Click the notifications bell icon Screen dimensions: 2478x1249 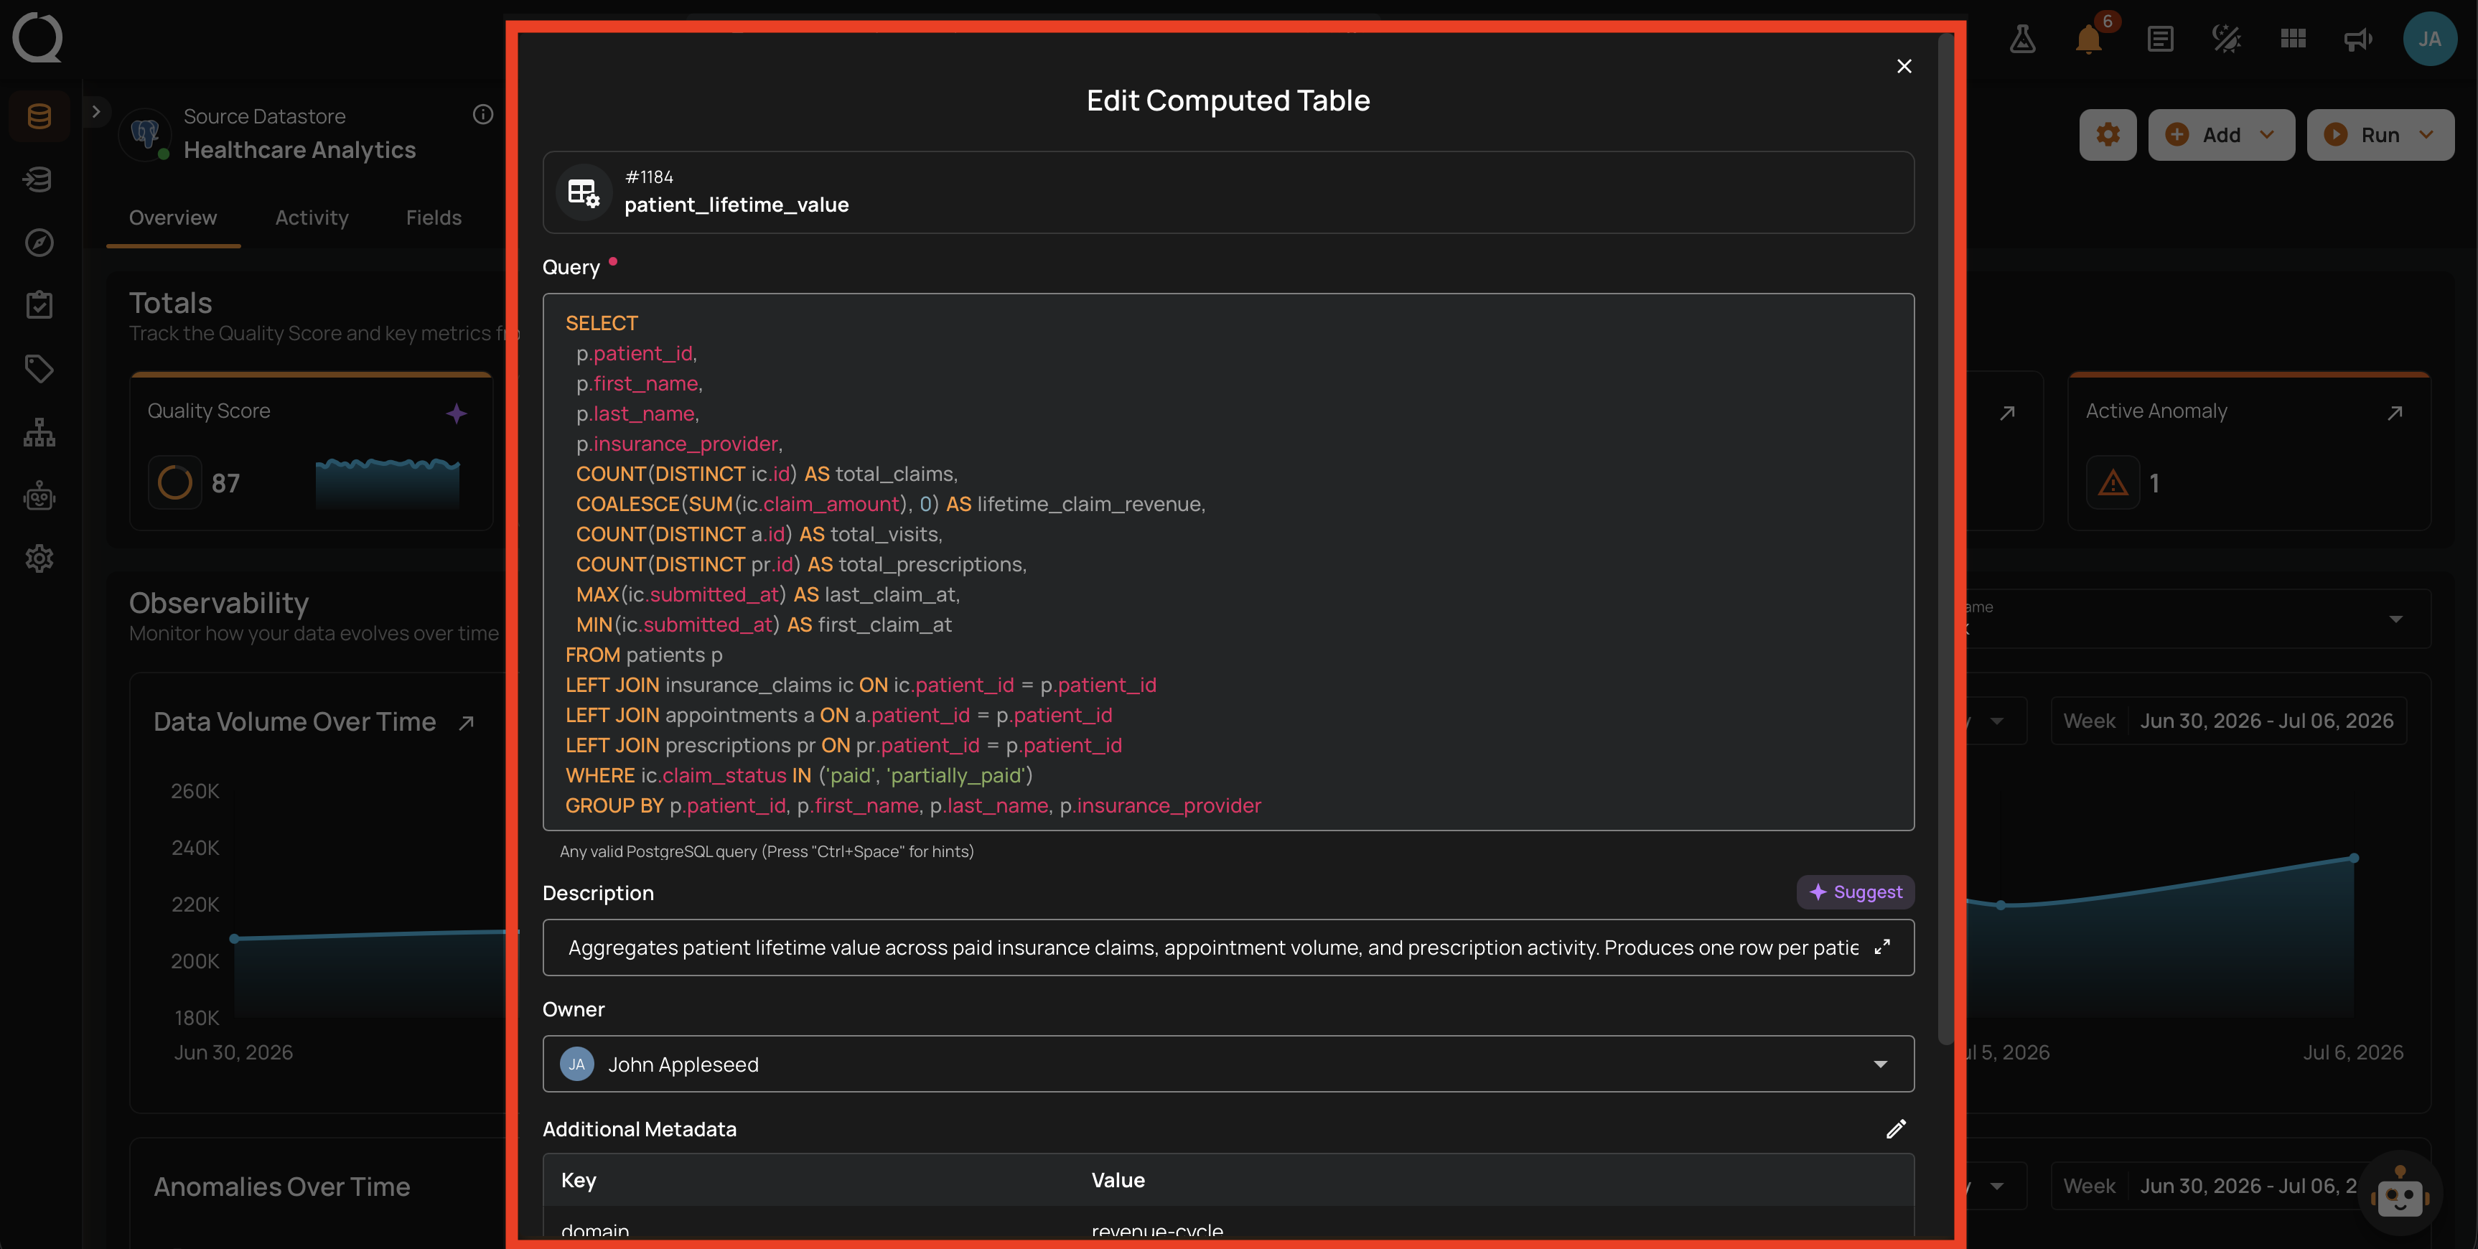click(x=2087, y=39)
